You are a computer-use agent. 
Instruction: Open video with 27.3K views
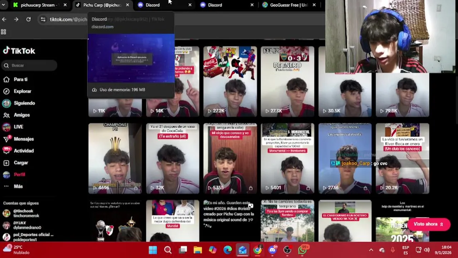pos(287,81)
